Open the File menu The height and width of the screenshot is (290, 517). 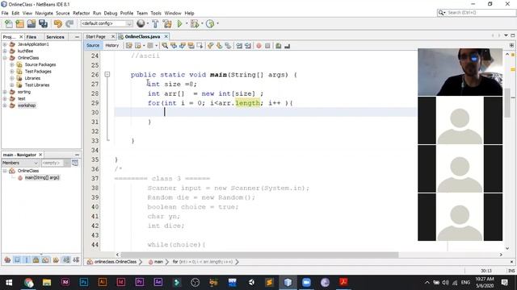[5, 13]
